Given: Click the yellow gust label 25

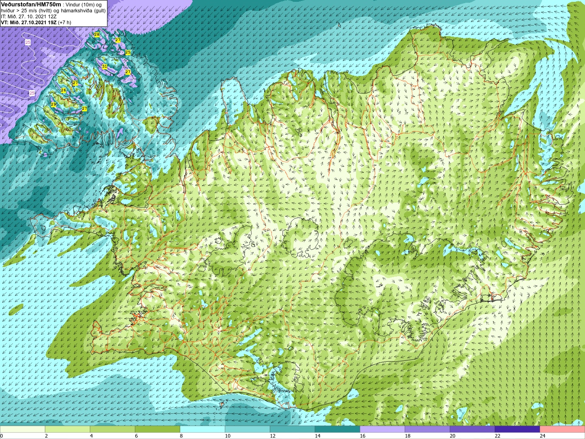Looking at the screenshot, I should tap(128, 53).
